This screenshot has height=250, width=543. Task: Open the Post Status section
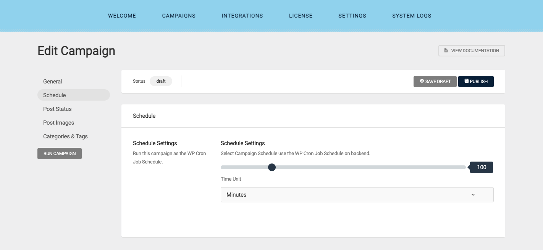(x=57, y=109)
